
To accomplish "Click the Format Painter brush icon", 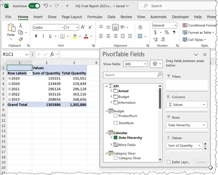I will pos(20,39).
